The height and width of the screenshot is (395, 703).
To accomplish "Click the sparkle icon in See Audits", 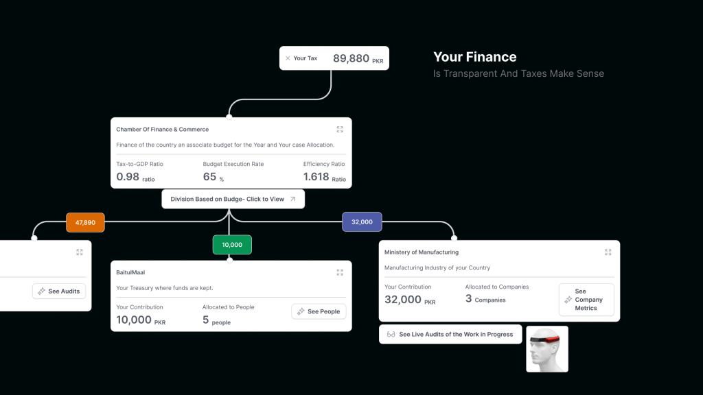I will coord(42,291).
